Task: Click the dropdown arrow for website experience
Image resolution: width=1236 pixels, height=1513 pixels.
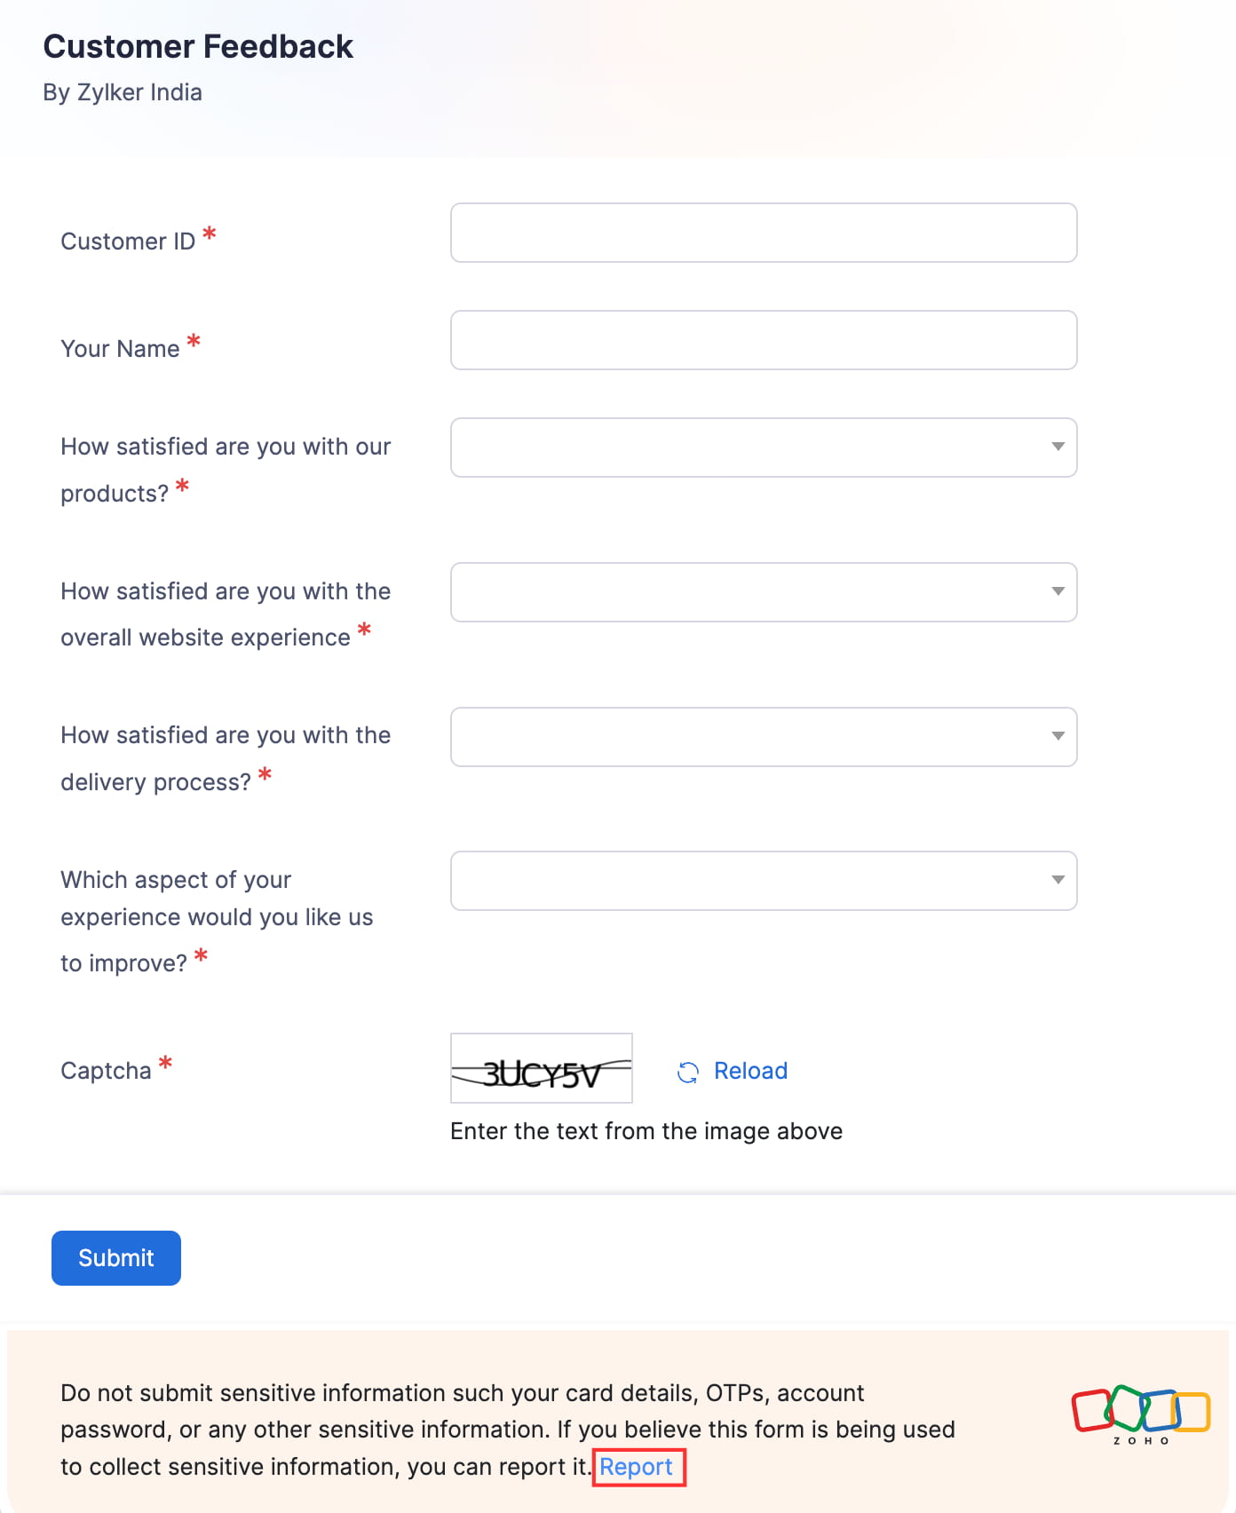Action: pyautogui.click(x=1057, y=592)
